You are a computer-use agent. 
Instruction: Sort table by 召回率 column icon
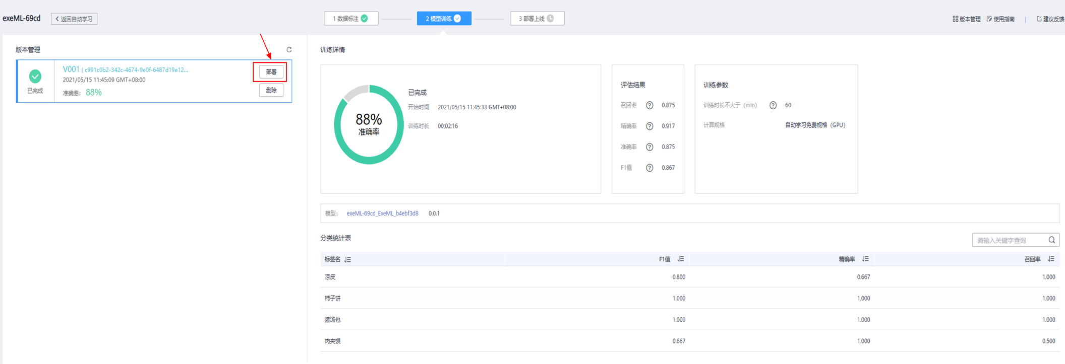(x=1051, y=259)
